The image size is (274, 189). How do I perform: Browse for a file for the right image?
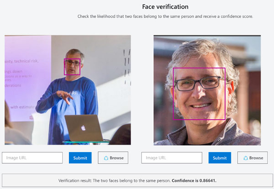click(253, 158)
